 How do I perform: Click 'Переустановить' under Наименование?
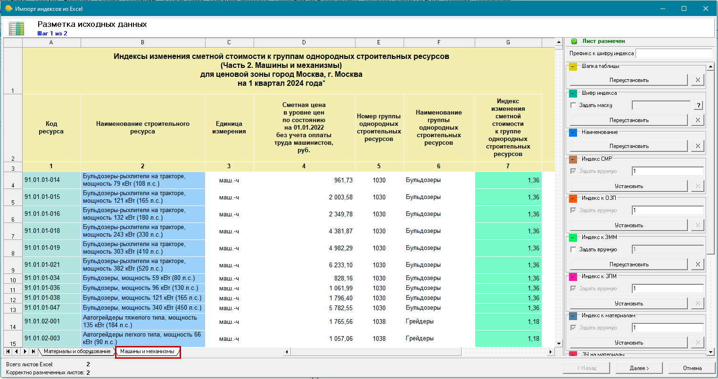pyautogui.click(x=629, y=146)
